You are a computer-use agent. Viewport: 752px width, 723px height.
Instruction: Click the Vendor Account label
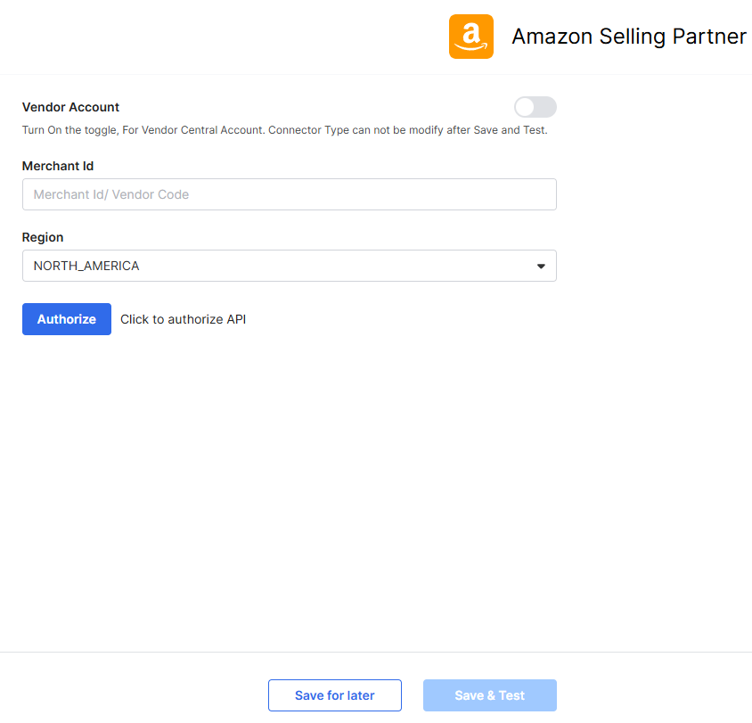[x=70, y=107]
